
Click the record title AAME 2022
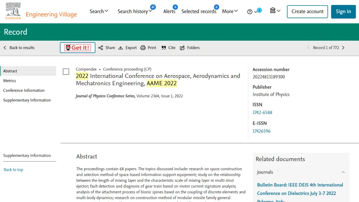click(x=158, y=80)
